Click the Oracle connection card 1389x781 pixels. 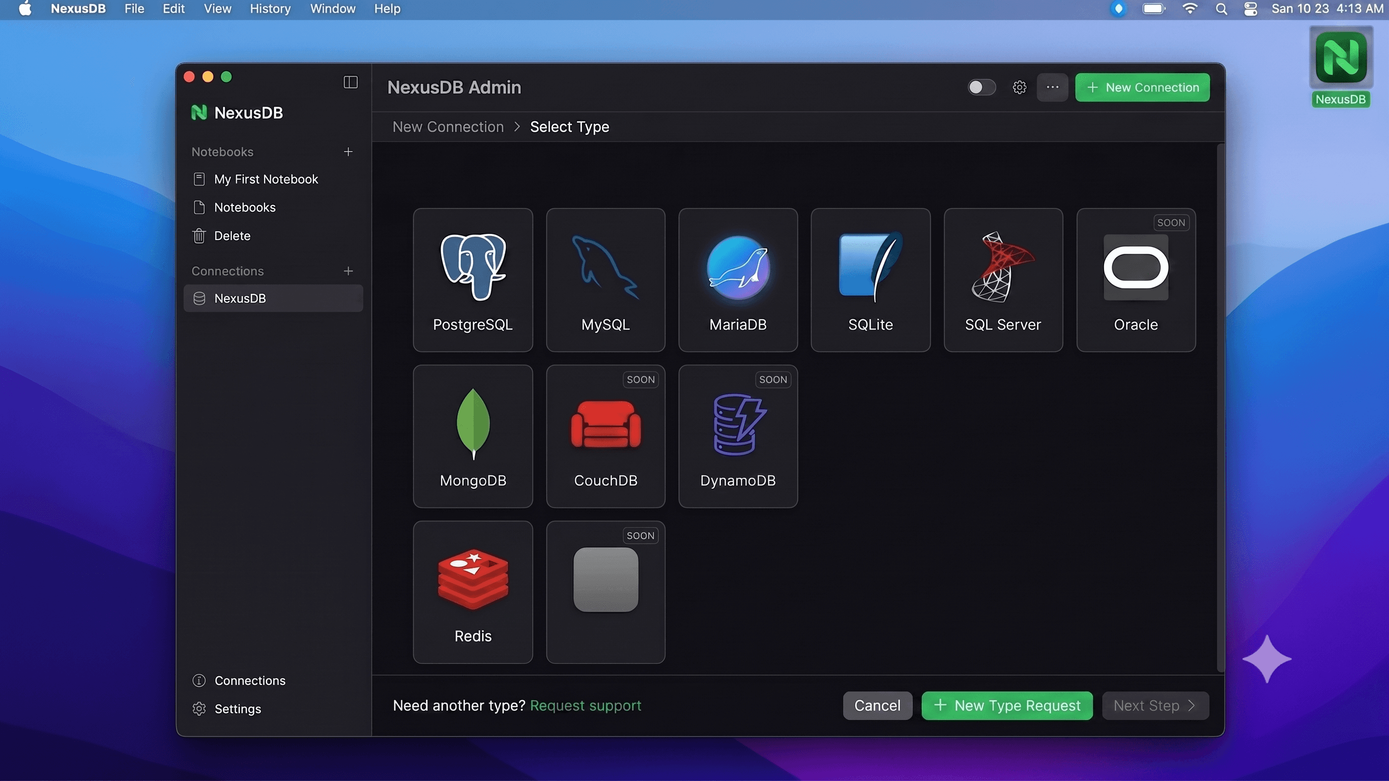click(x=1136, y=280)
